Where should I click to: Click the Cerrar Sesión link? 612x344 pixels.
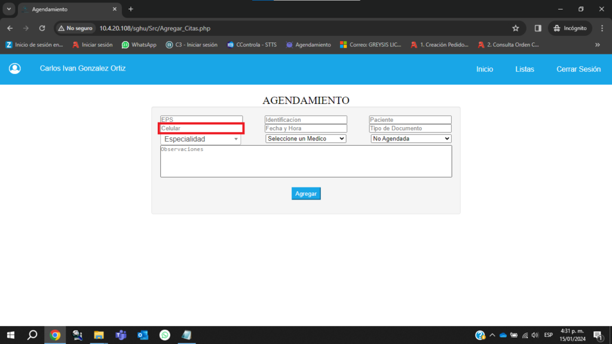pos(578,69)
